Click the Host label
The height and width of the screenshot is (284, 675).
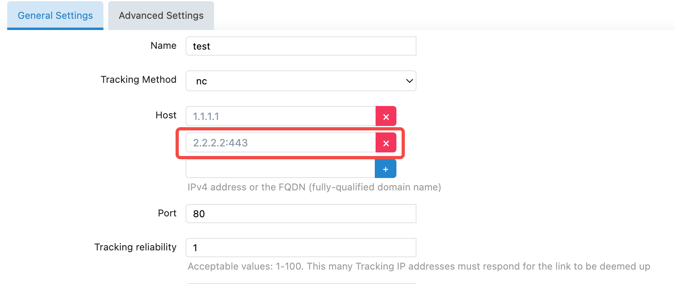166,115
